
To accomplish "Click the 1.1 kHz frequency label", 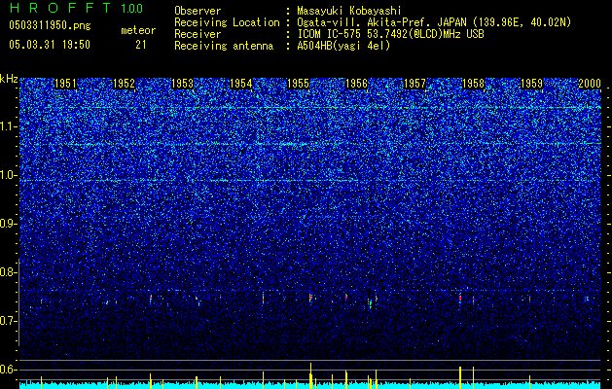I will tap(9, 126).
